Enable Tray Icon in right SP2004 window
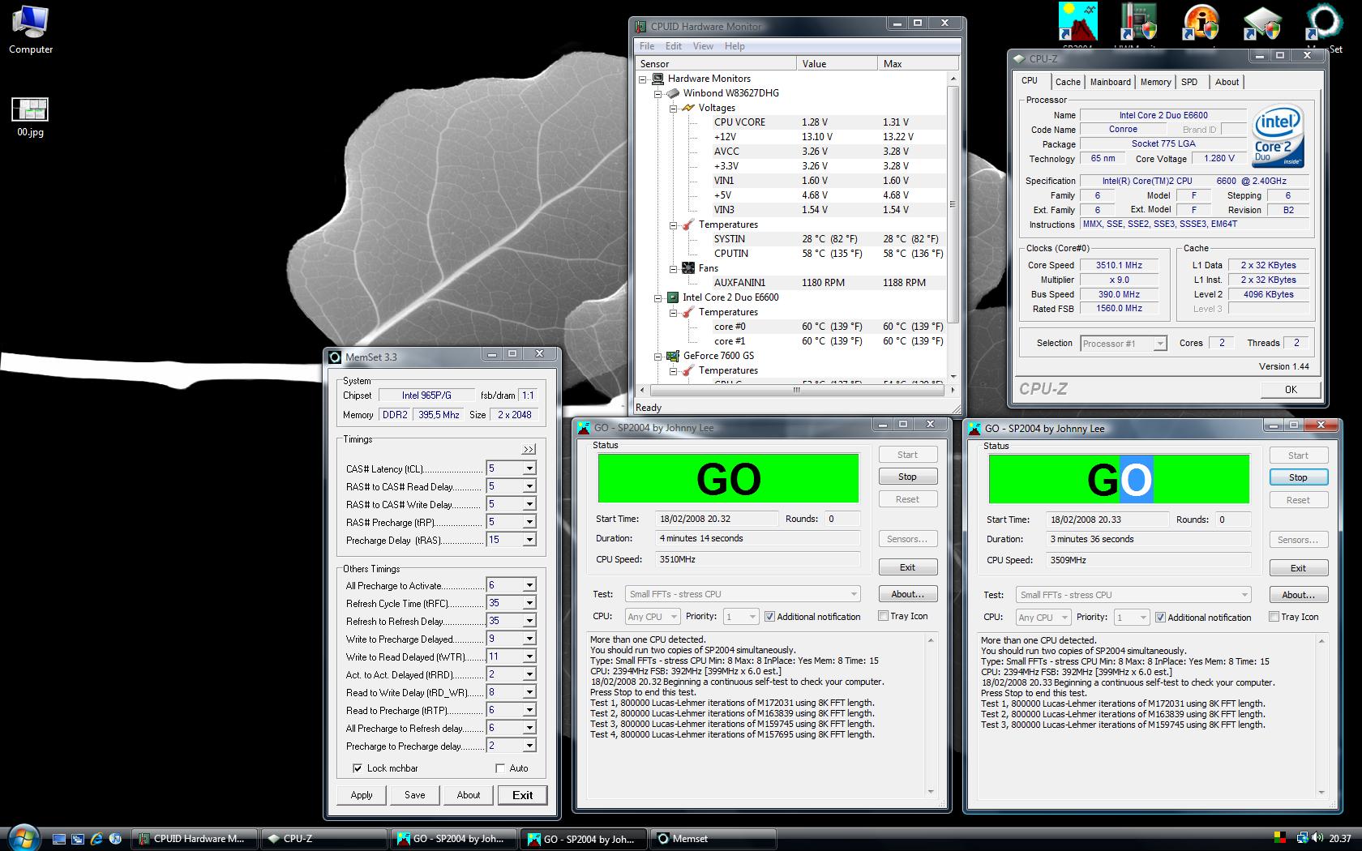The height and width of the screenshot is (851, 1362). 1274,617
